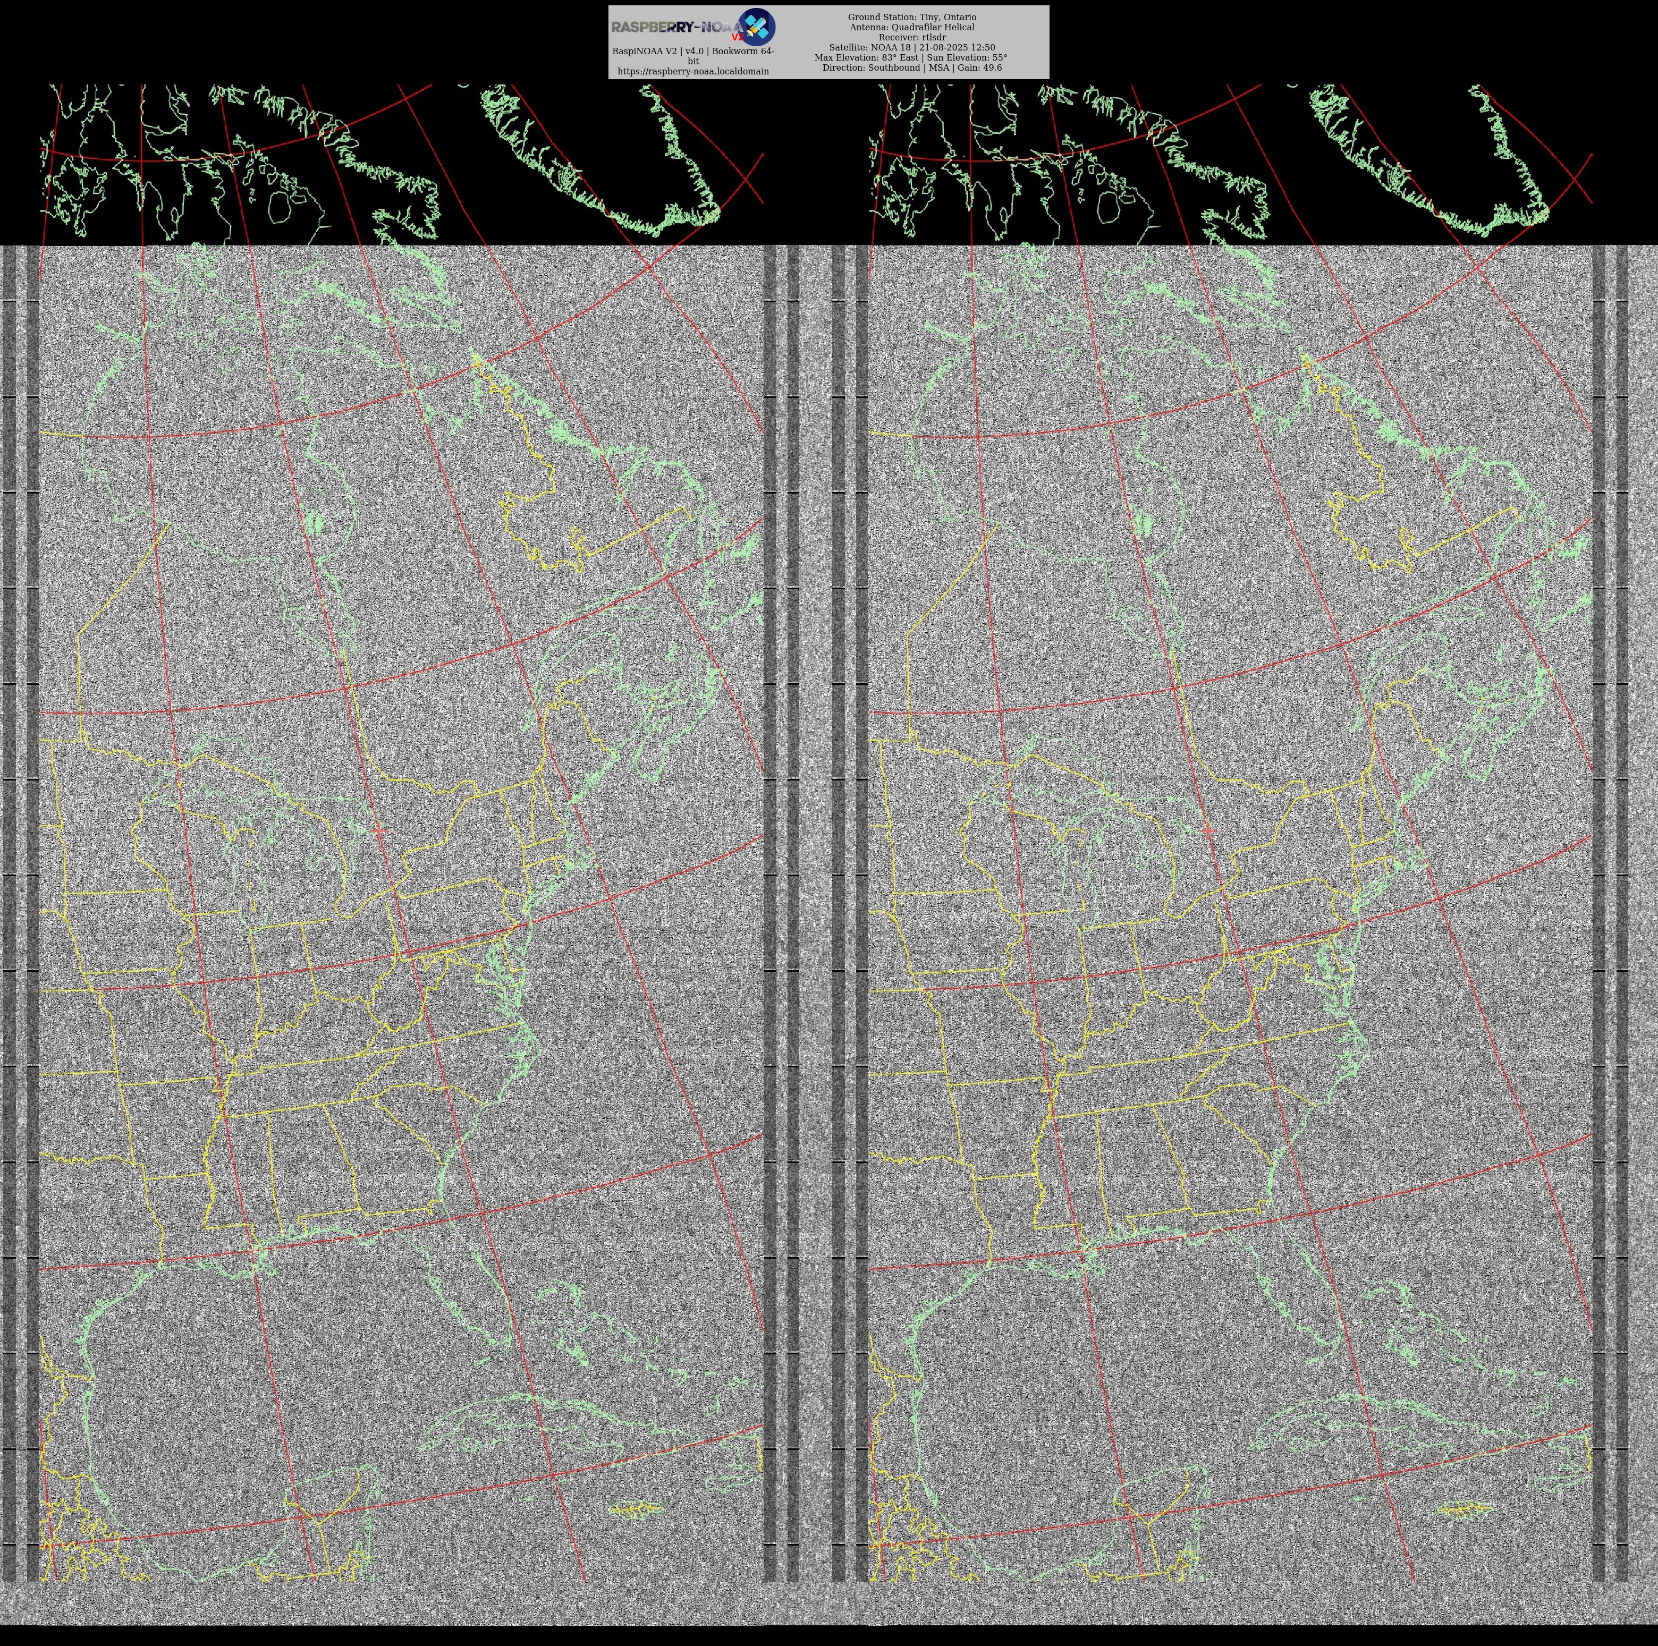The height and width of the screenshot is (1646, 1658).
Task: Click red ground station cross in left image
Action: tap(379, 830)
